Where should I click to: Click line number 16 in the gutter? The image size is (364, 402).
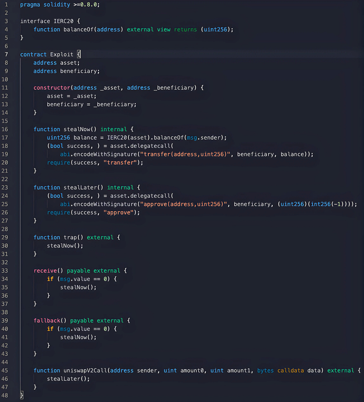tap(5, 129)
